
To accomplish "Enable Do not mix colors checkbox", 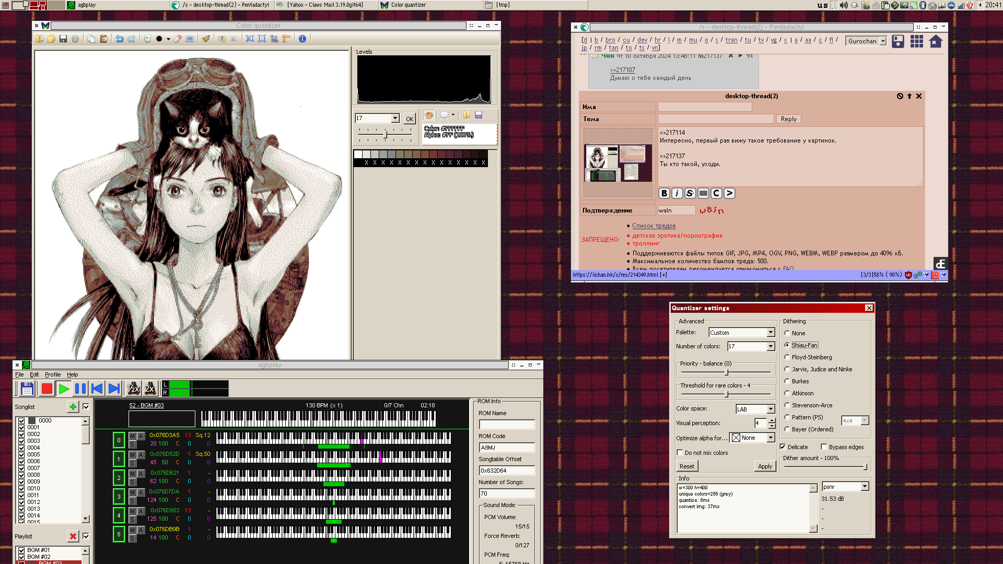I will click(x=680, y=453).
